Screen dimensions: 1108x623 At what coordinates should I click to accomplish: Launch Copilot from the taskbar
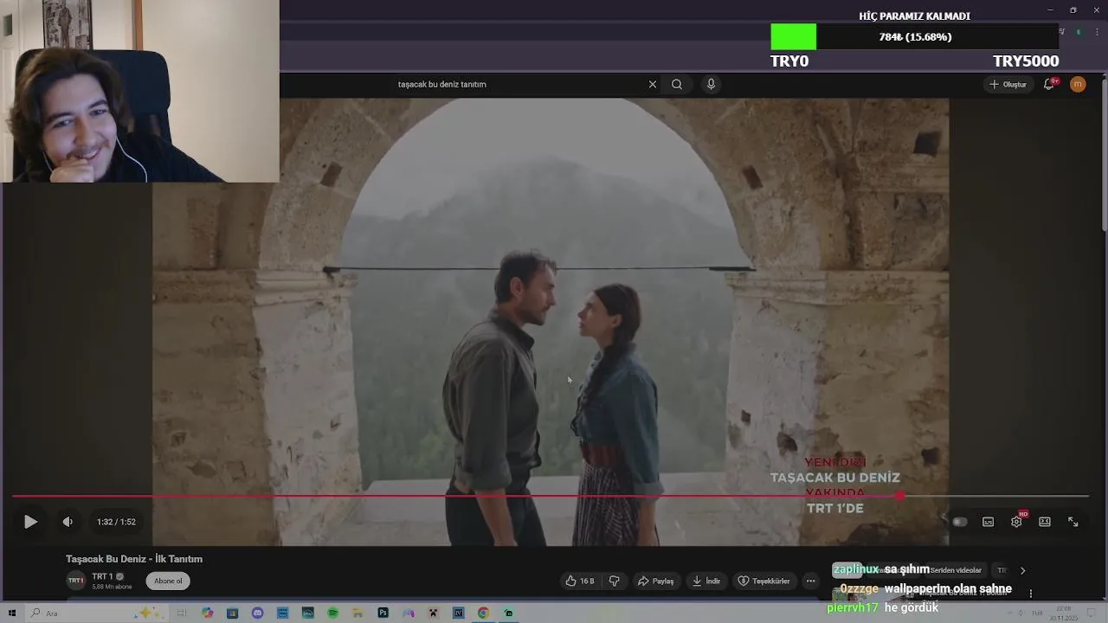(207, 613)
